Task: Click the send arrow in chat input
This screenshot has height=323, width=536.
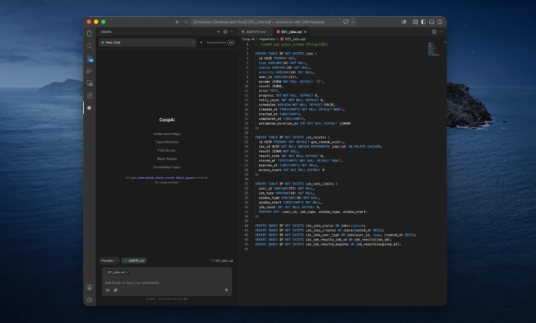Action: click(x=226, y=290)
